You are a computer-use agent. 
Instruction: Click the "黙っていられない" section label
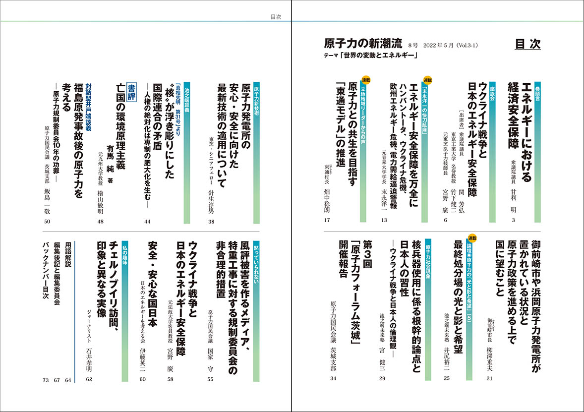point(256,264)
